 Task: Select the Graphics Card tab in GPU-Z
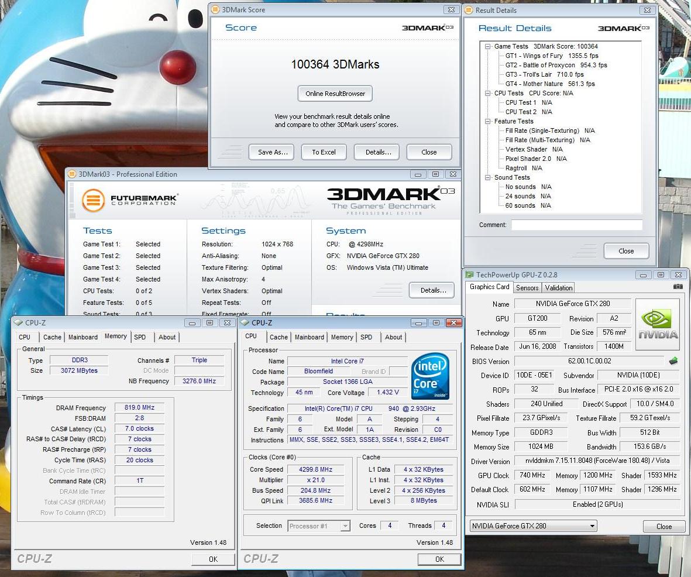click(489, 287)
